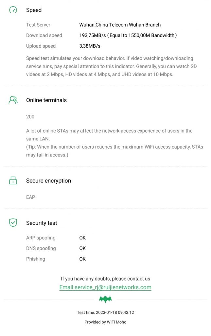Click the Provided by WiFi Moho text
Image resolution: width=211 pixels, height=336 pixels.
coord(105,322)
